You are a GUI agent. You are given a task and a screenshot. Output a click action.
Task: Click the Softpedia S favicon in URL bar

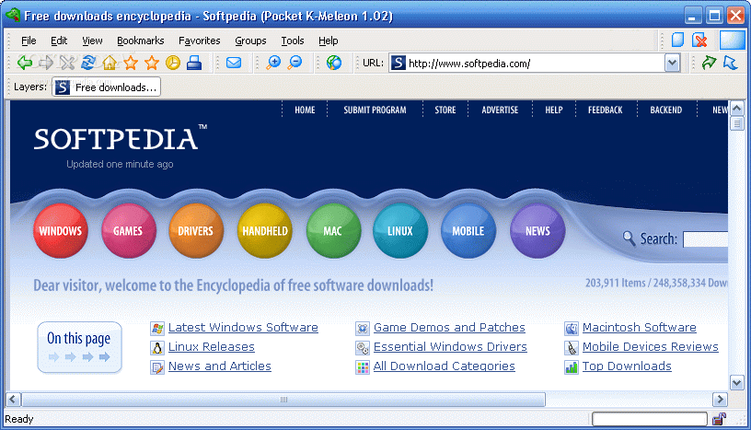point(398,63)
